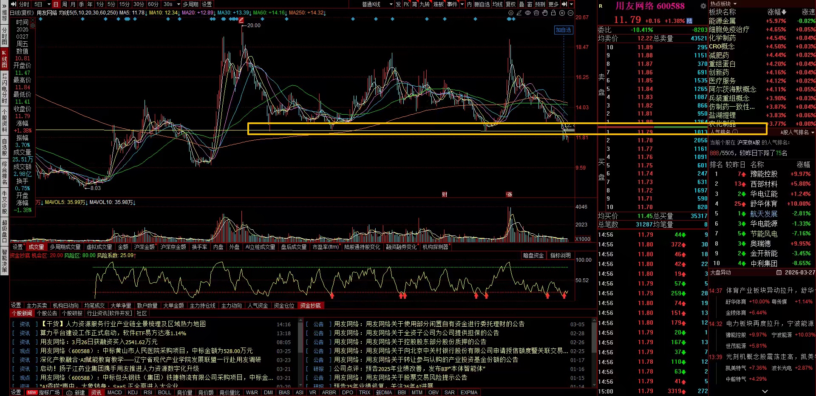Open the 热点板块 dropdown
Viewport: 816px width, 396px height.
[723, 4]
